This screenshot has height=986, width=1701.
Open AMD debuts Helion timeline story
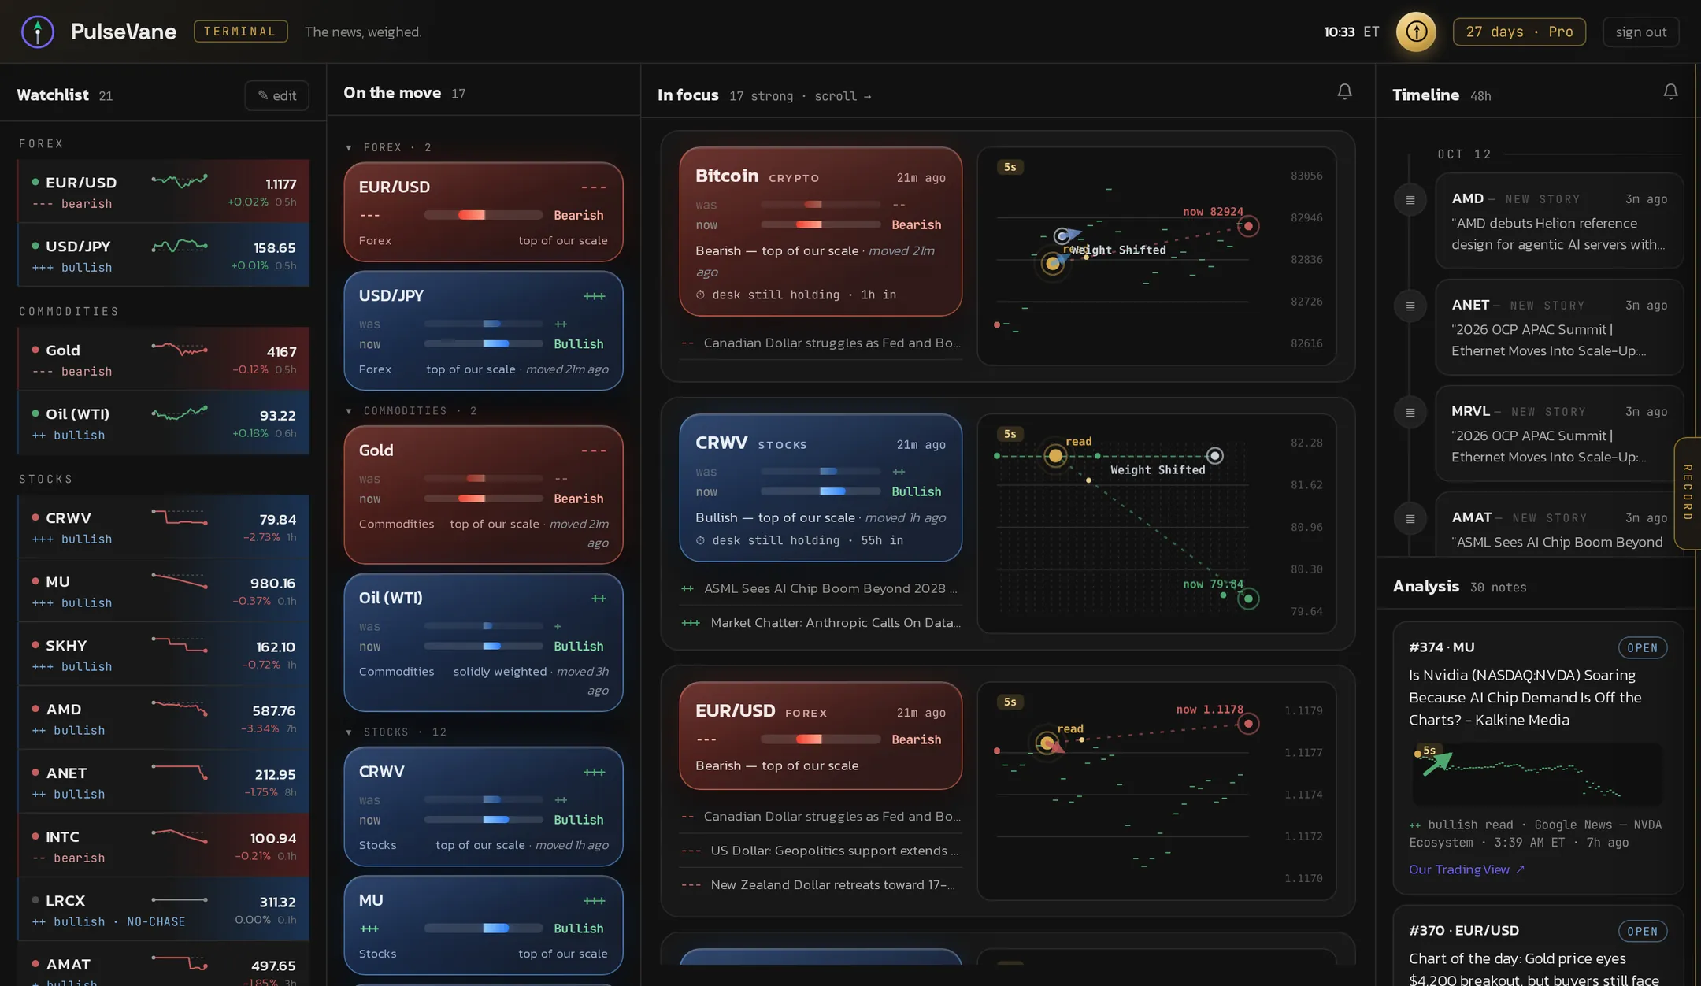click(1558, 221)
